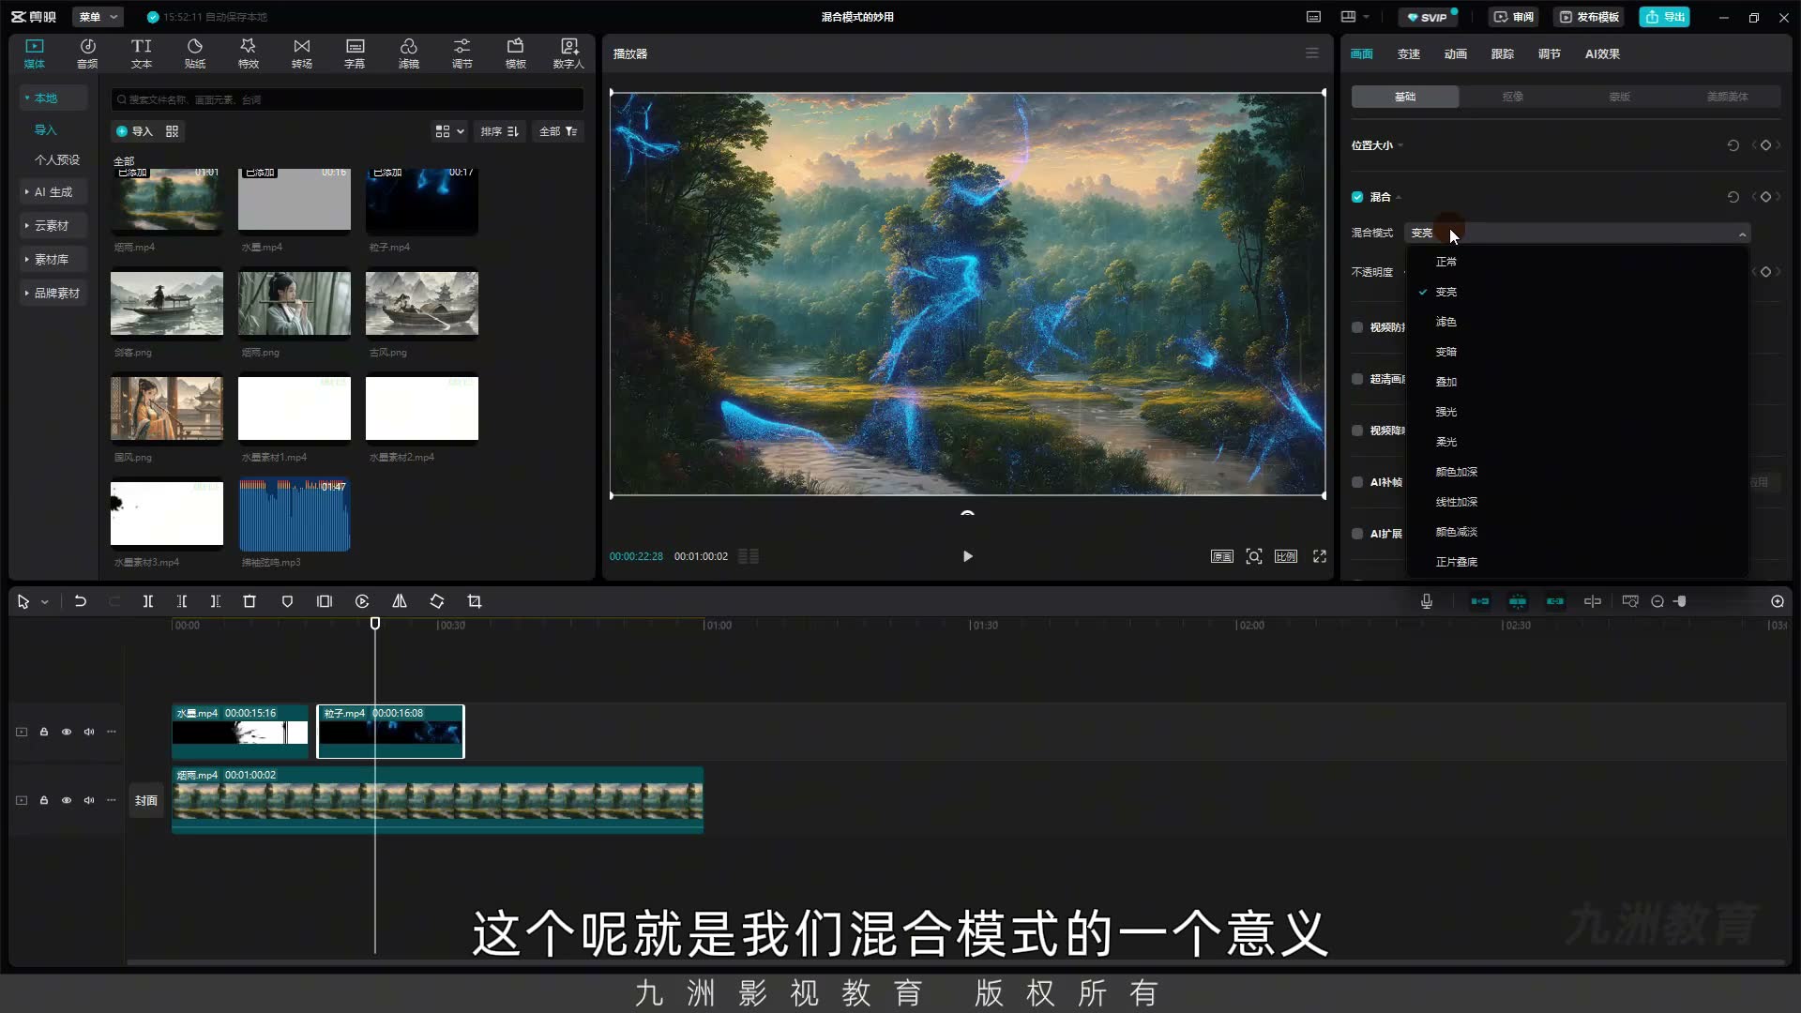The height and width of the screenshot is (1013, 1801).
Task: Open the 特效 effects panel icon
Action: pyautogui.click(x=248, y=53)
